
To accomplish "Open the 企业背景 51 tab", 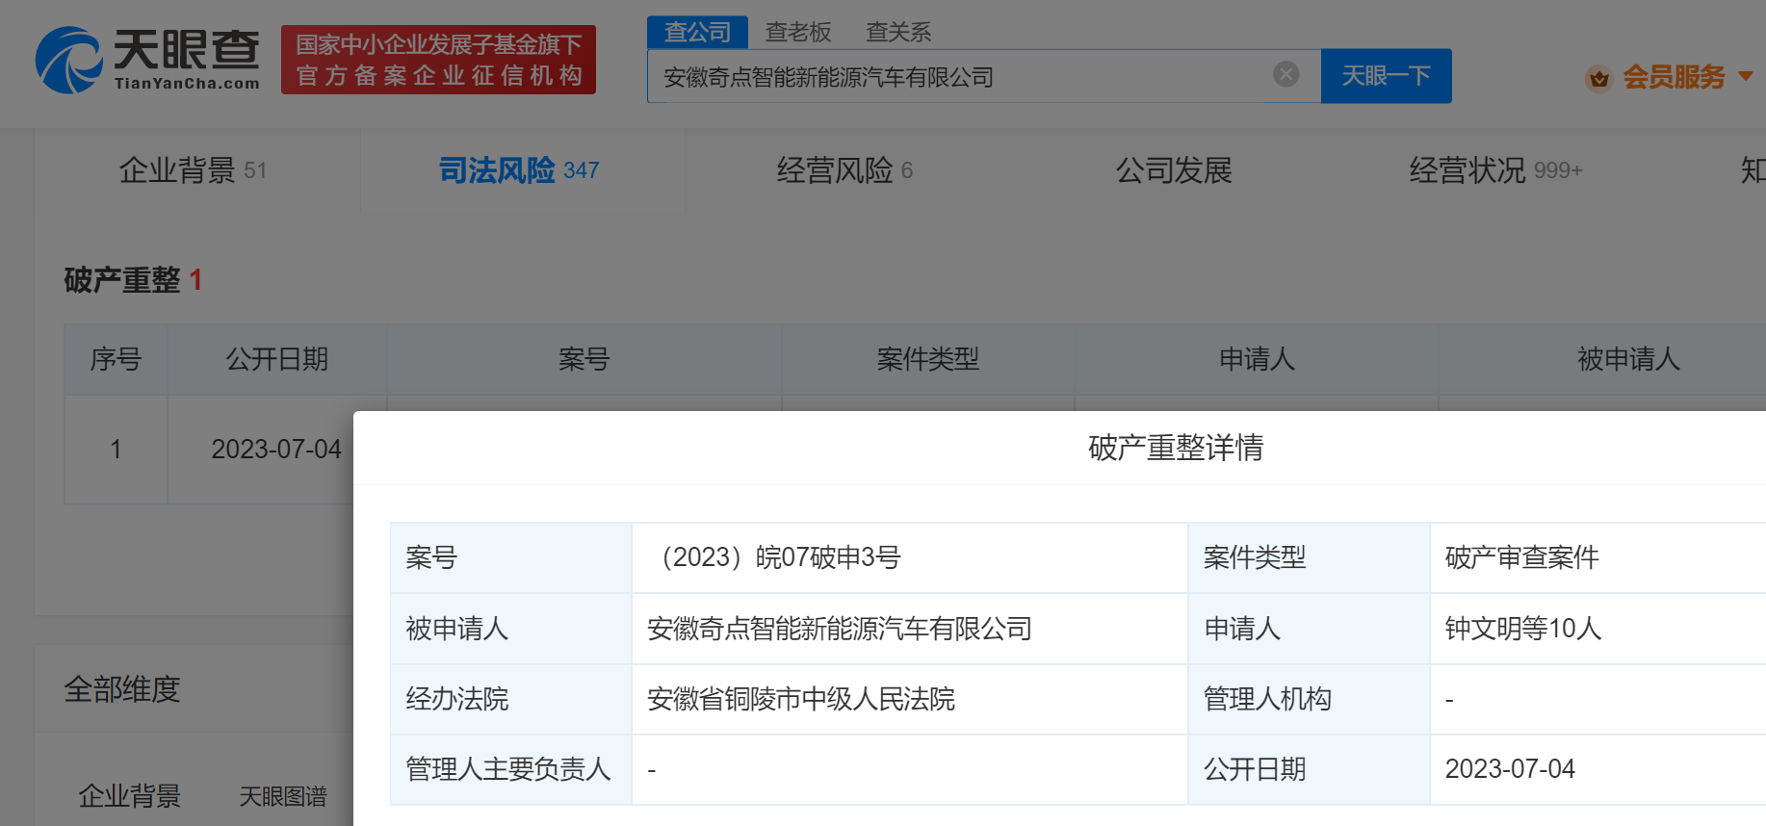I will point(193,170).
